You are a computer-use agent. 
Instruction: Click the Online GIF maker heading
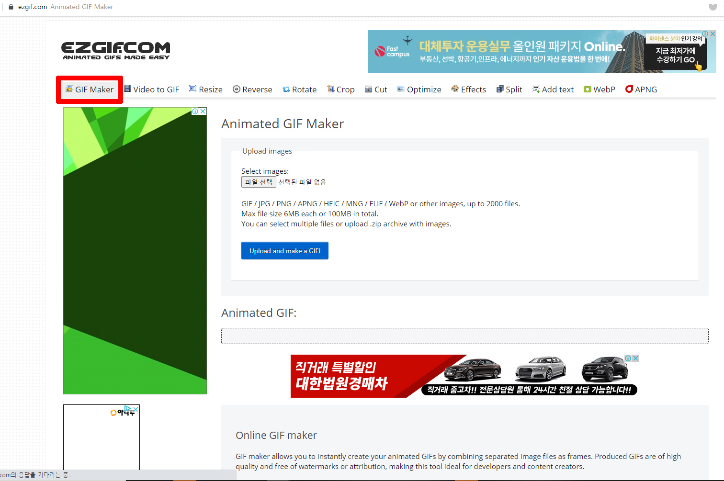pyautogui.click(x=276, y=435)
